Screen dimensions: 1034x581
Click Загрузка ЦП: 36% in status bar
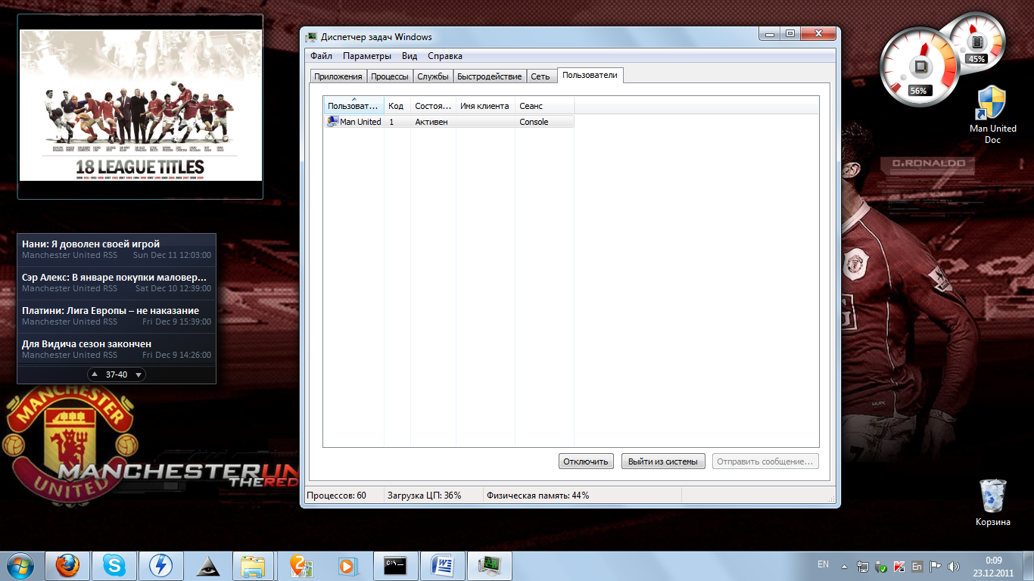tap(424, 496)
